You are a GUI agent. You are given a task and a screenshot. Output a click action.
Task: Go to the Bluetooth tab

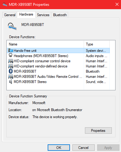[60, 15]
